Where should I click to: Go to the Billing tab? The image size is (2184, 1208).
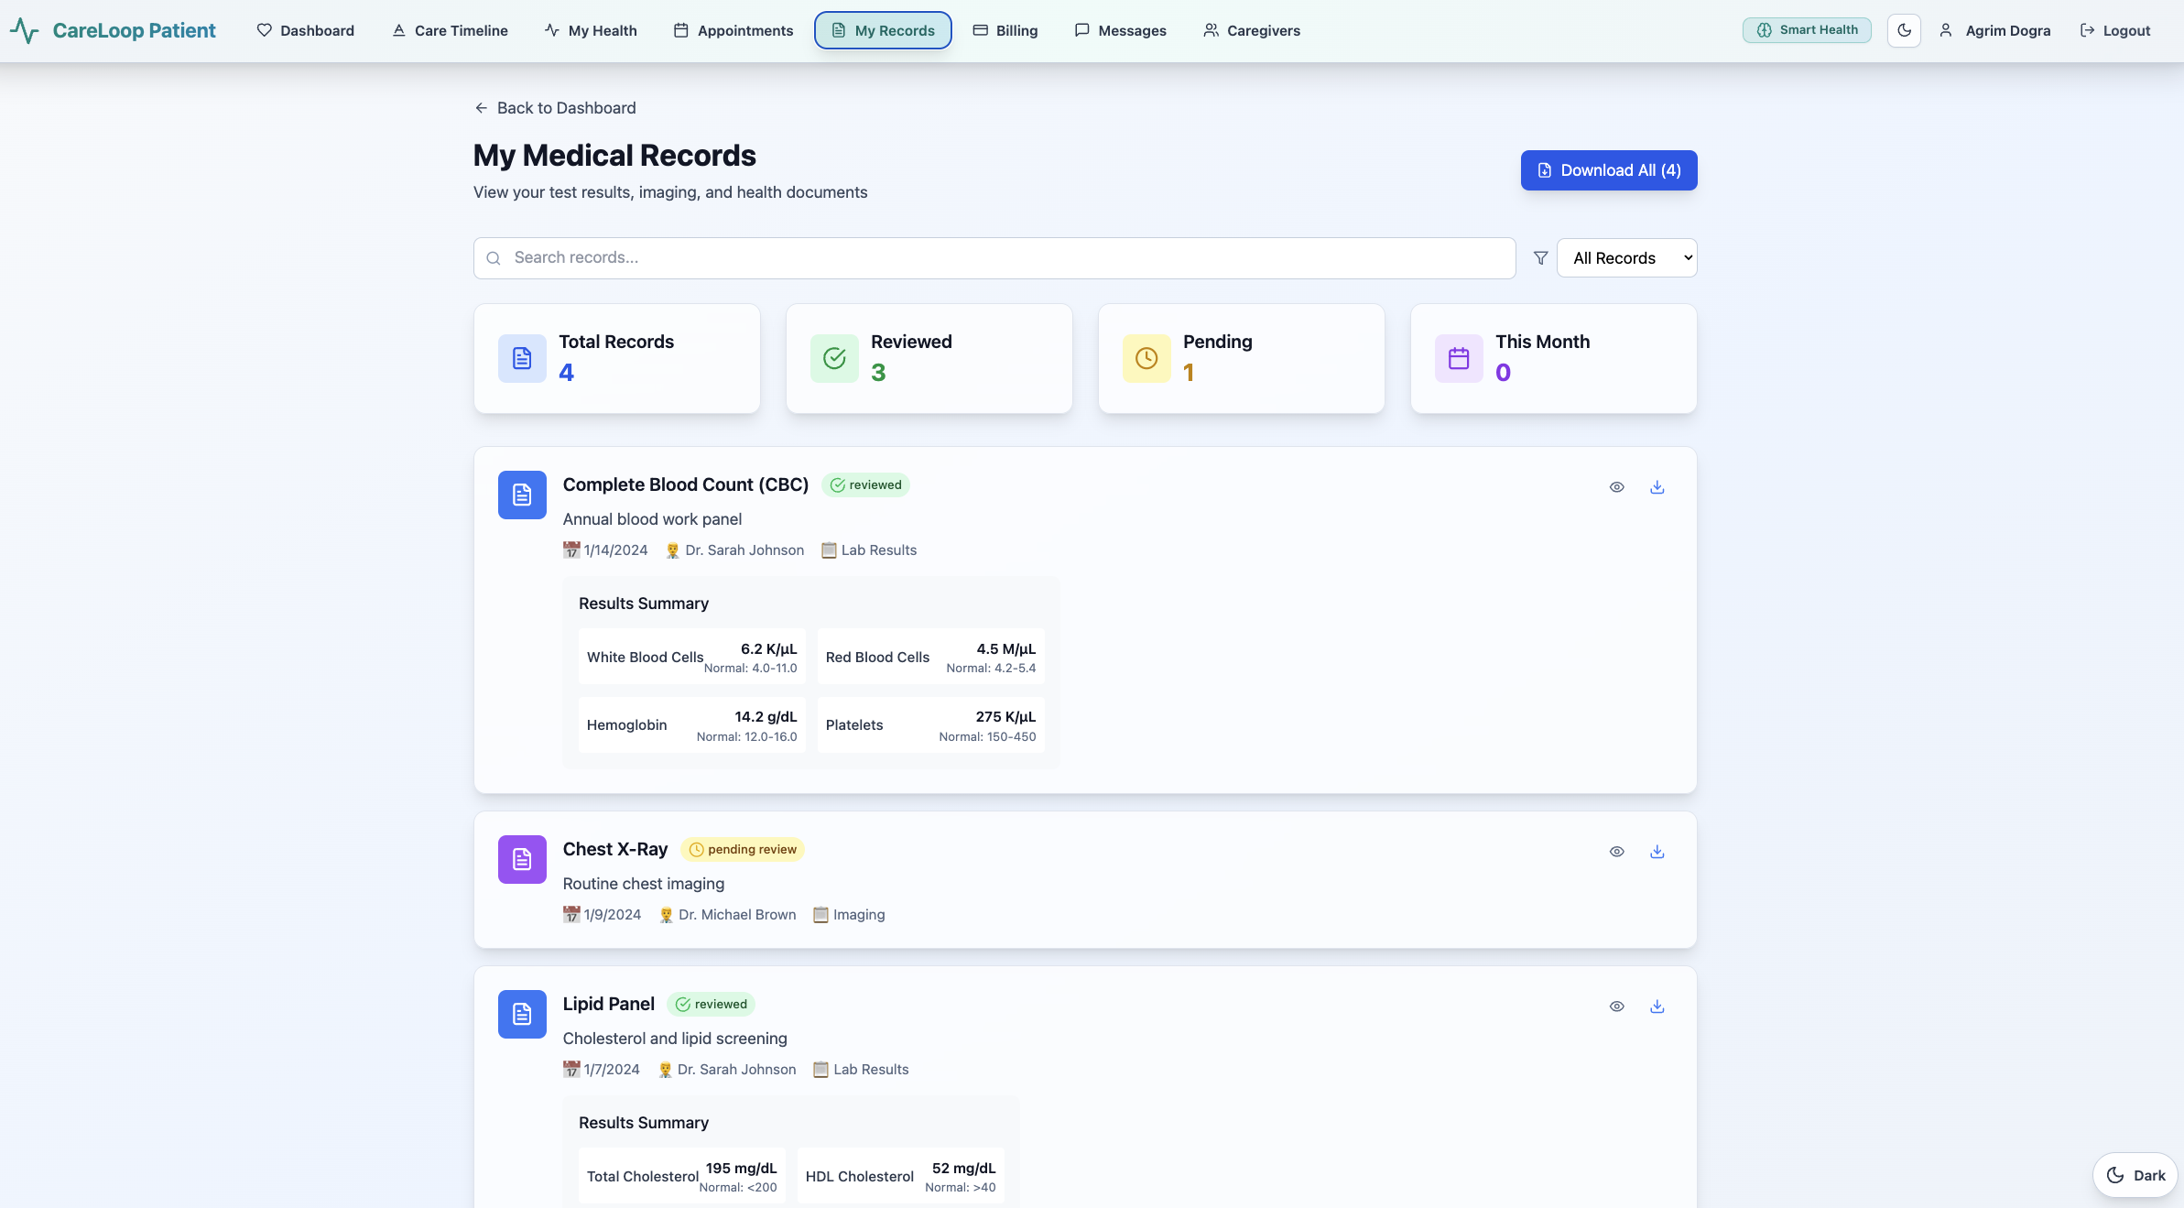pos(1005,30)
